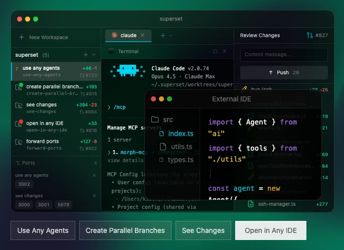
Task: Close the Terminal pane
Action: 225,51
